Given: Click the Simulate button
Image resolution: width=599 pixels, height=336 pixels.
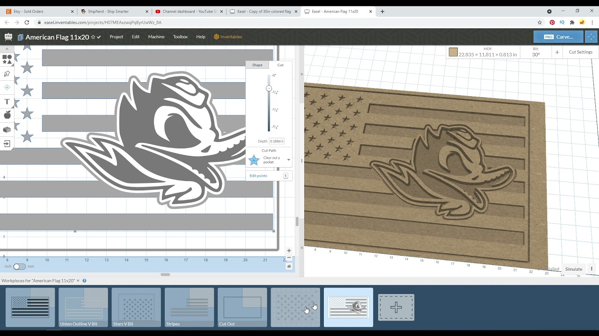Looking at the screenshot, I should click(x=574, y=269).
